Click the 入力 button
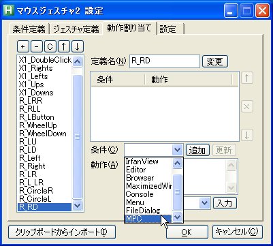The height and width of the screenshot is (246, 273). 225,203
